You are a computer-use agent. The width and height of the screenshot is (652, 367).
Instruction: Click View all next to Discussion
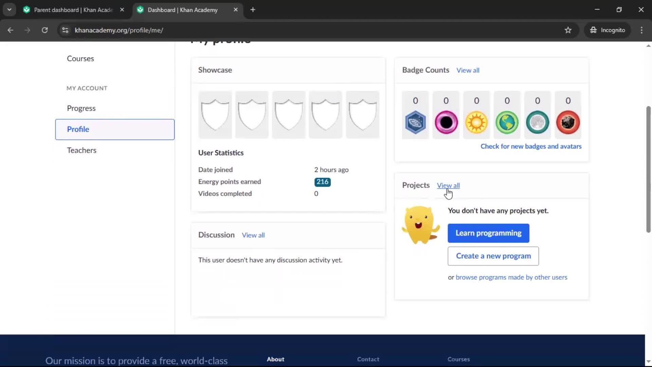[253, 235]
